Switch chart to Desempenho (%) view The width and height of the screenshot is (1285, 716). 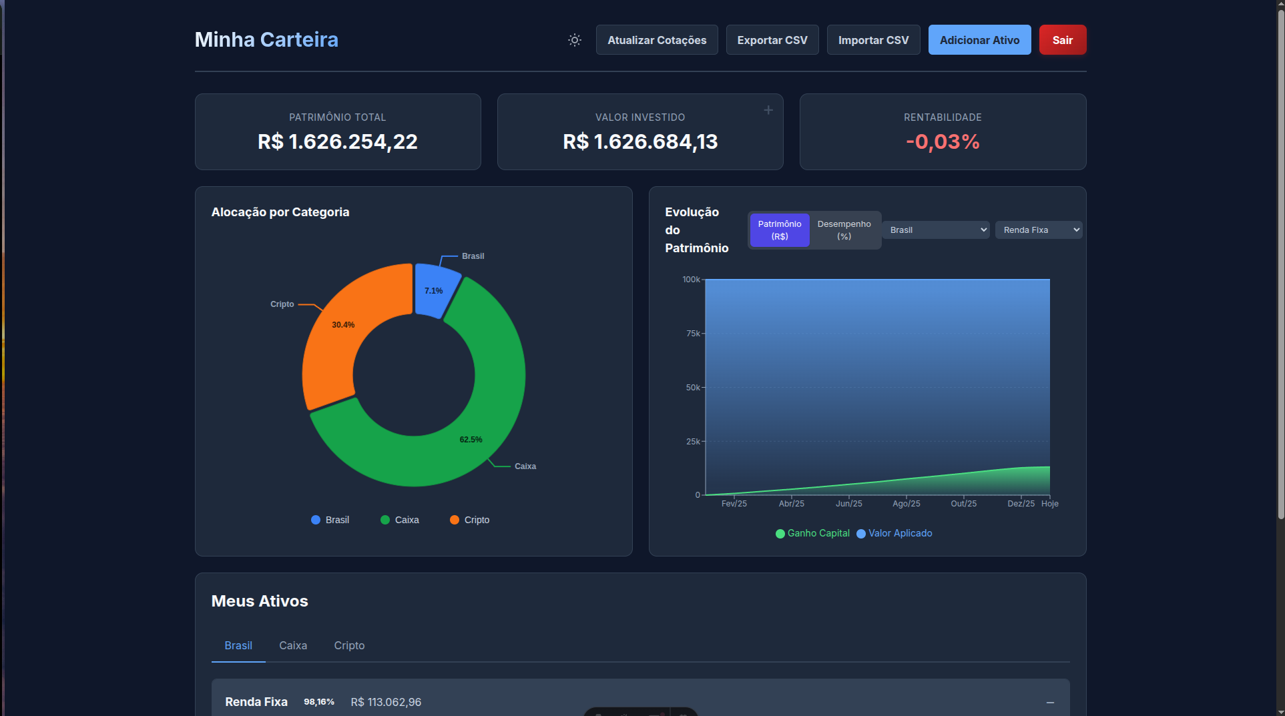pyautogui.click(x=843, y=230)
